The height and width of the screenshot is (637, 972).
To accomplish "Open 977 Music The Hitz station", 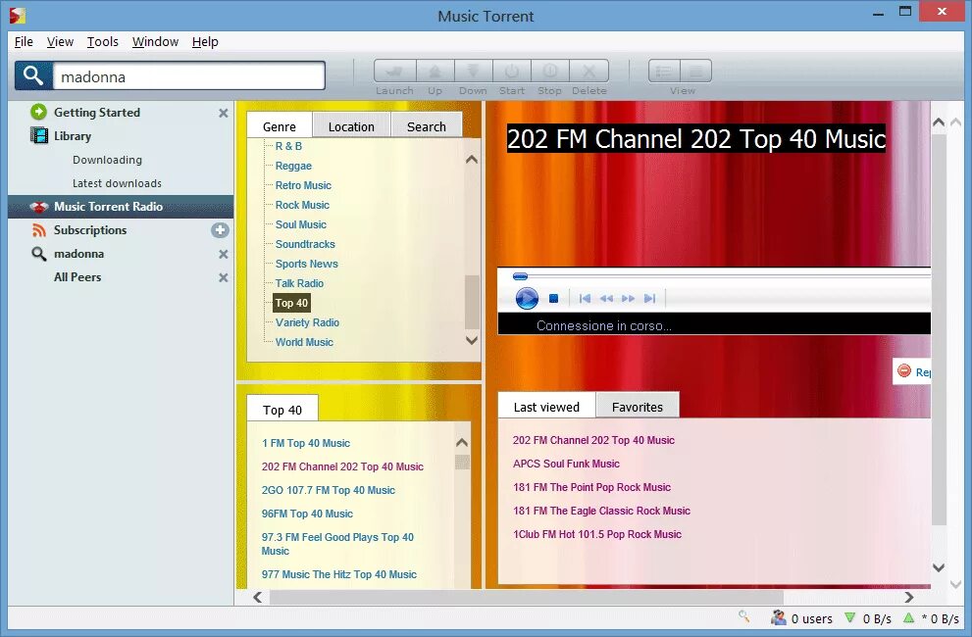I will coord(339,574).
